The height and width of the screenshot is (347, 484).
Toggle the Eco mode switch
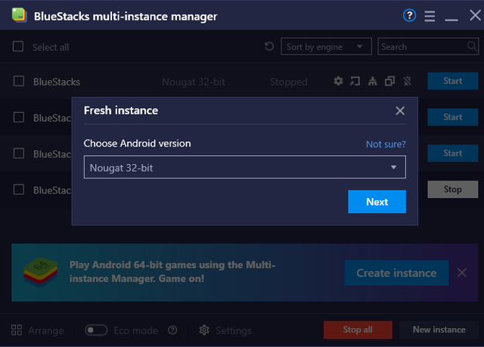point(96,330)
